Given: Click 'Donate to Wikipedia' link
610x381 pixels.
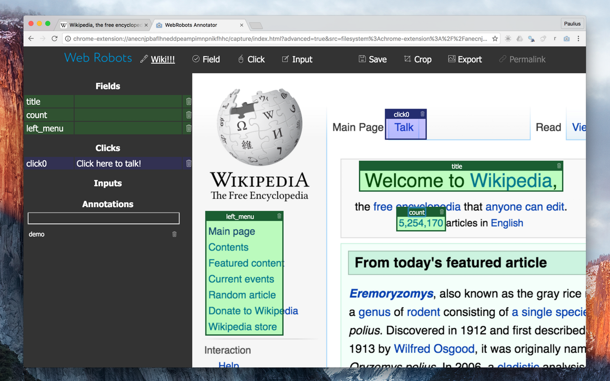Looking at the screenshot, I should coord(253,311).
